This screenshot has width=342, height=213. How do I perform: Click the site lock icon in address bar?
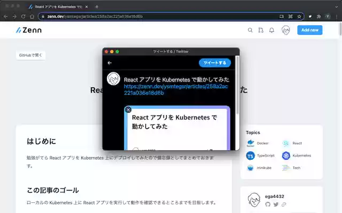43,17
